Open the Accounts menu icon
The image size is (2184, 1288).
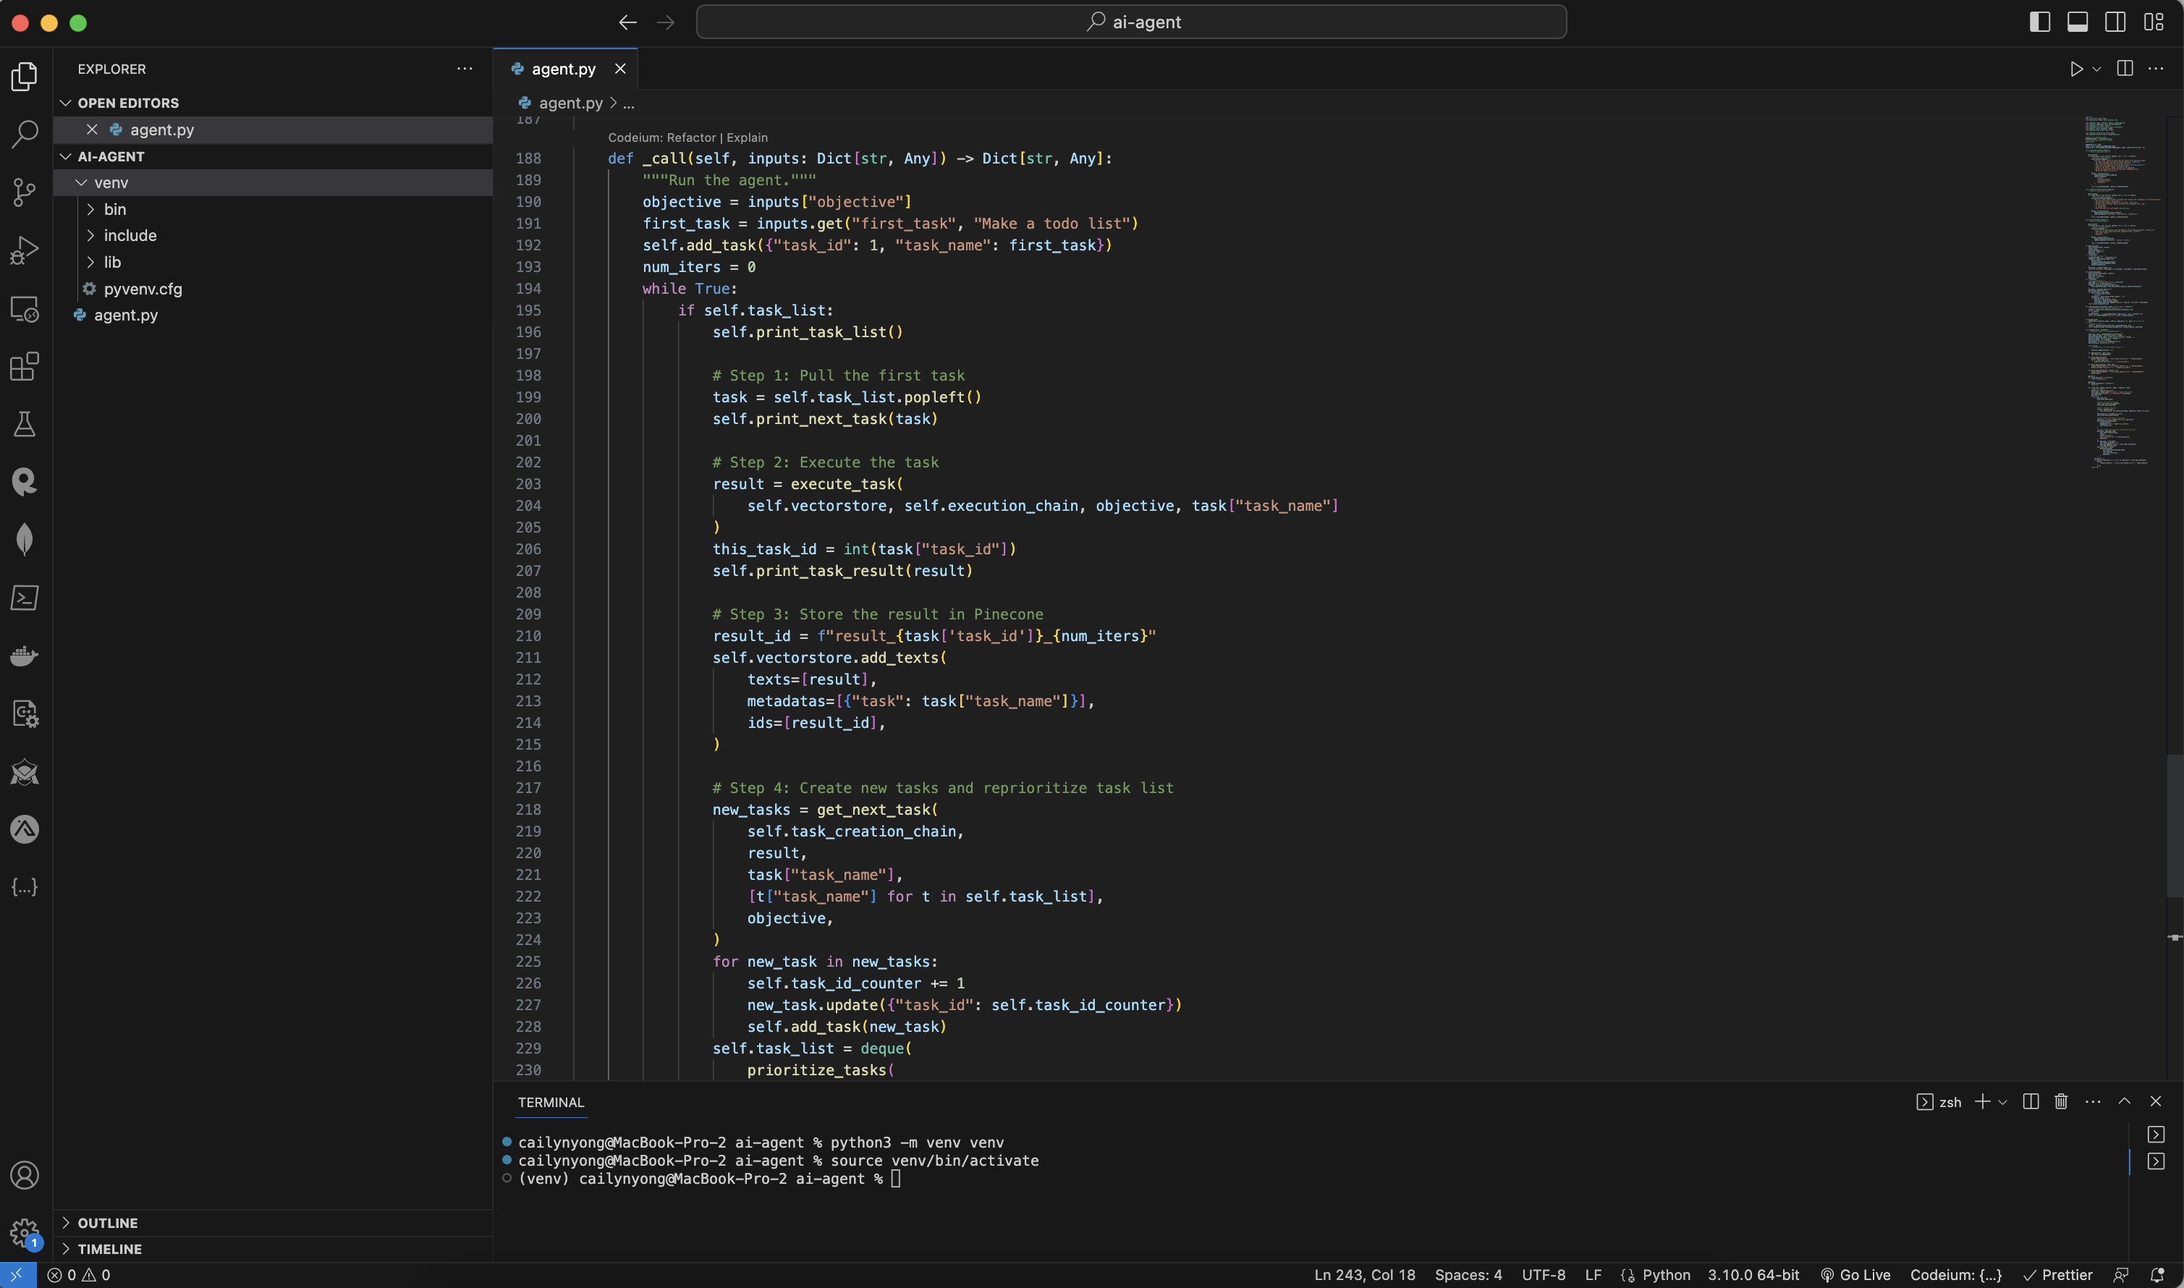click(25, 1175)
